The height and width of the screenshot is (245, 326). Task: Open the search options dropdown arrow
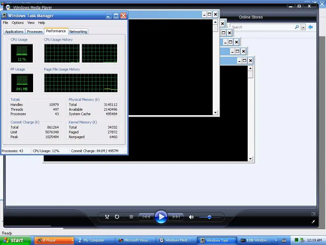[x=303, y=27]
